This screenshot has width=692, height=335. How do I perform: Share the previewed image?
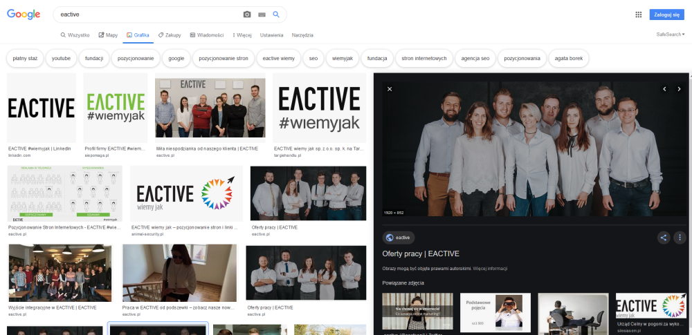tap(664, 238)
